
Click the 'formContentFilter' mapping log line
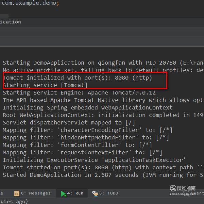click(77, 145)
